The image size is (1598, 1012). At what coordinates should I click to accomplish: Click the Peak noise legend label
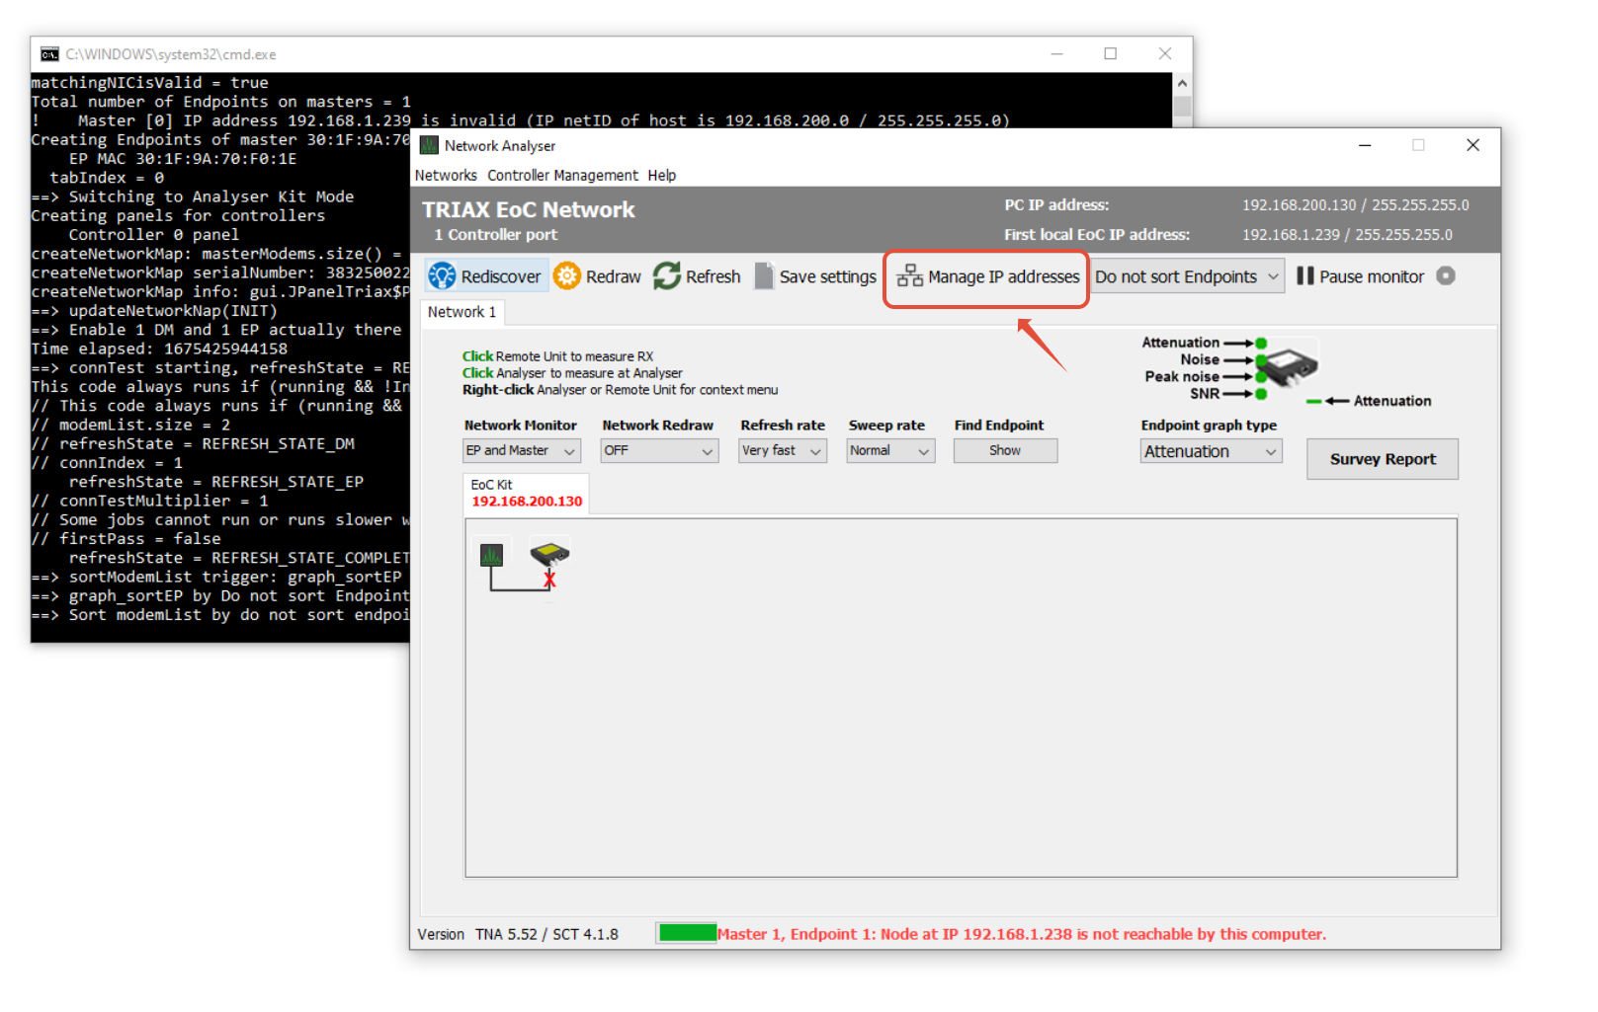1182,376
